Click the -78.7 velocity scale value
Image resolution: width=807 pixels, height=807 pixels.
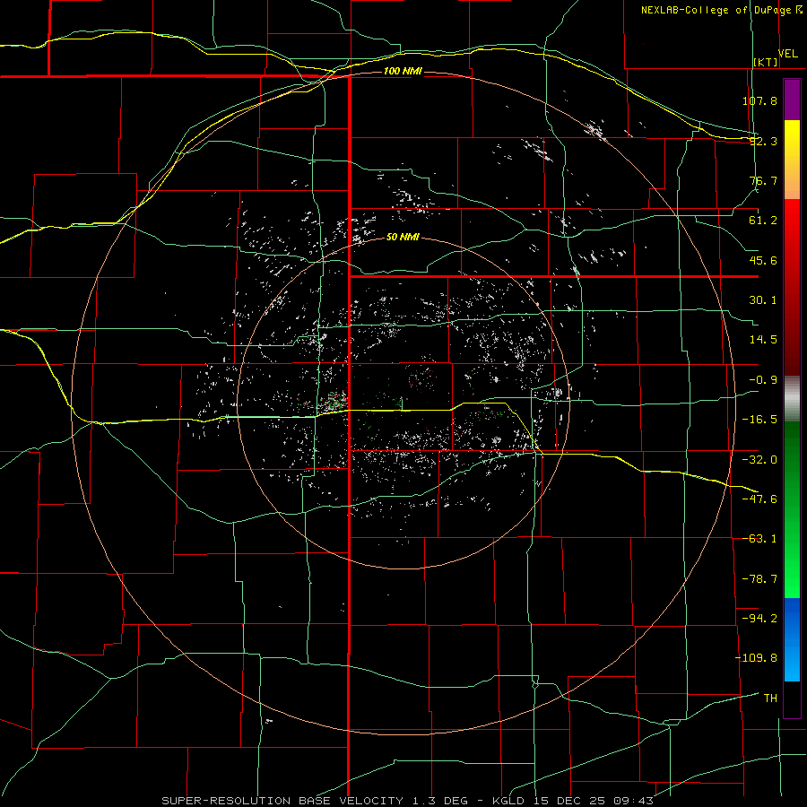click(x=759, y=579)
